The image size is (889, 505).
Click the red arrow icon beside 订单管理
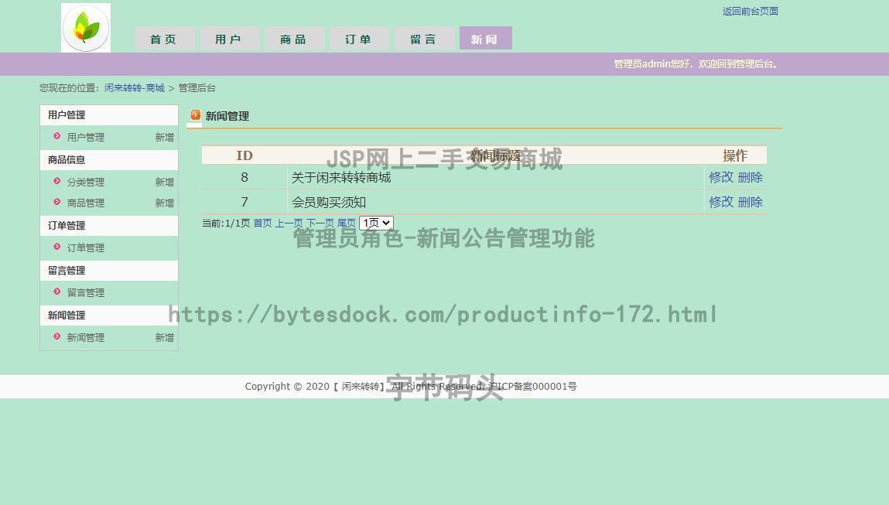(x=57, y=248)
